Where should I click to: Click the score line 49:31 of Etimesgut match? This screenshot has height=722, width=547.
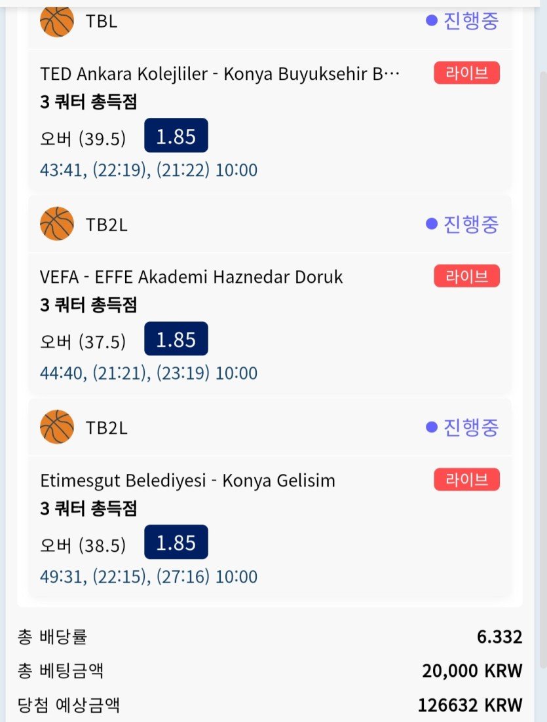tap(149, 577)
